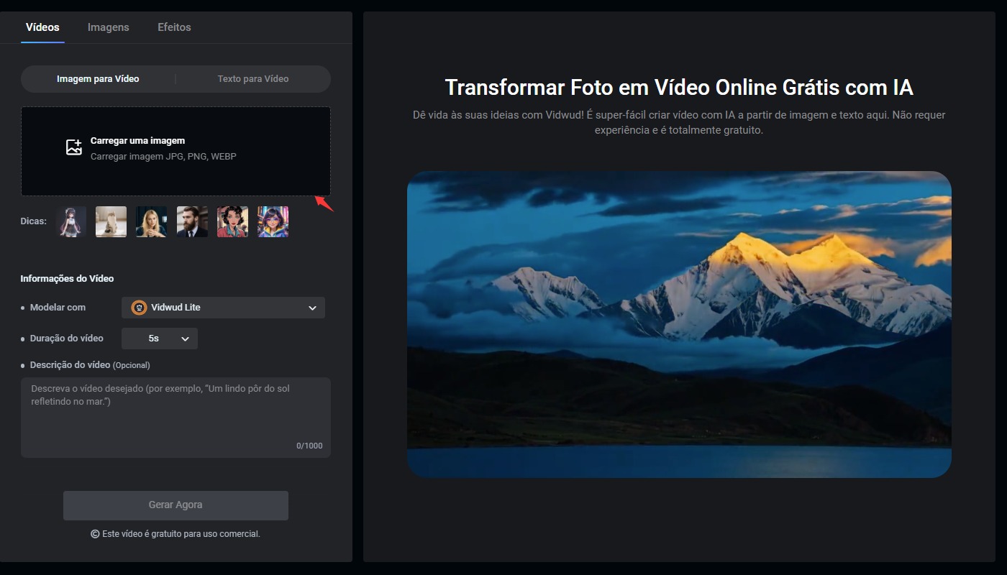Expand the 'Duração do vídeo' dropdown
This screenshot has height=575, width=1007.
coord(159,338)
